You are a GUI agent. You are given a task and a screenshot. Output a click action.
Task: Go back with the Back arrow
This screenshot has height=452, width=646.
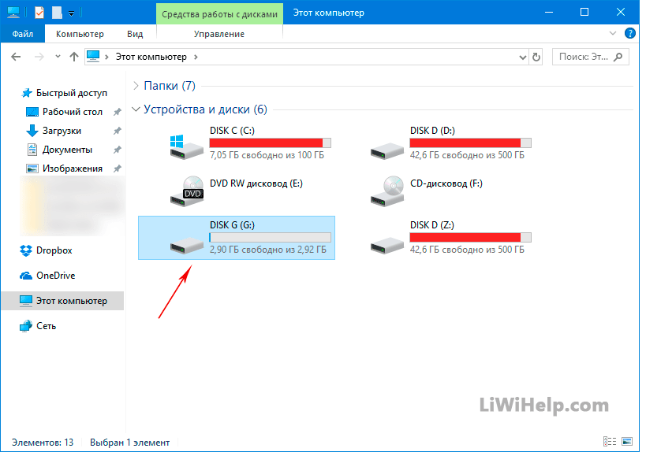[x=17, y=57]
